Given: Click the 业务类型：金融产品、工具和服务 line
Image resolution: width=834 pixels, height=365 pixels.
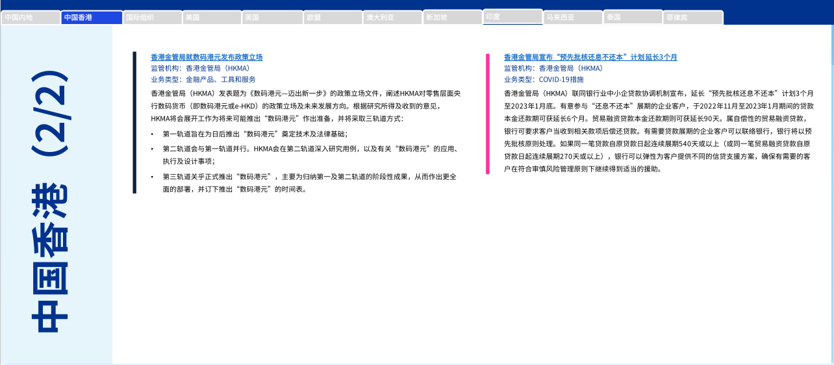Looking at the screenshot, I should tap(203, 79).
